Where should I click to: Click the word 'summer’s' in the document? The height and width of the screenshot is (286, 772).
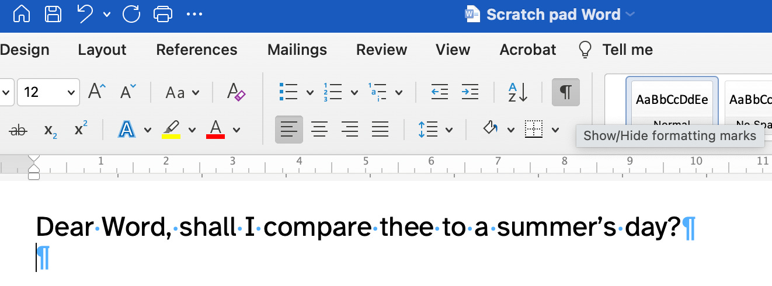557,227
